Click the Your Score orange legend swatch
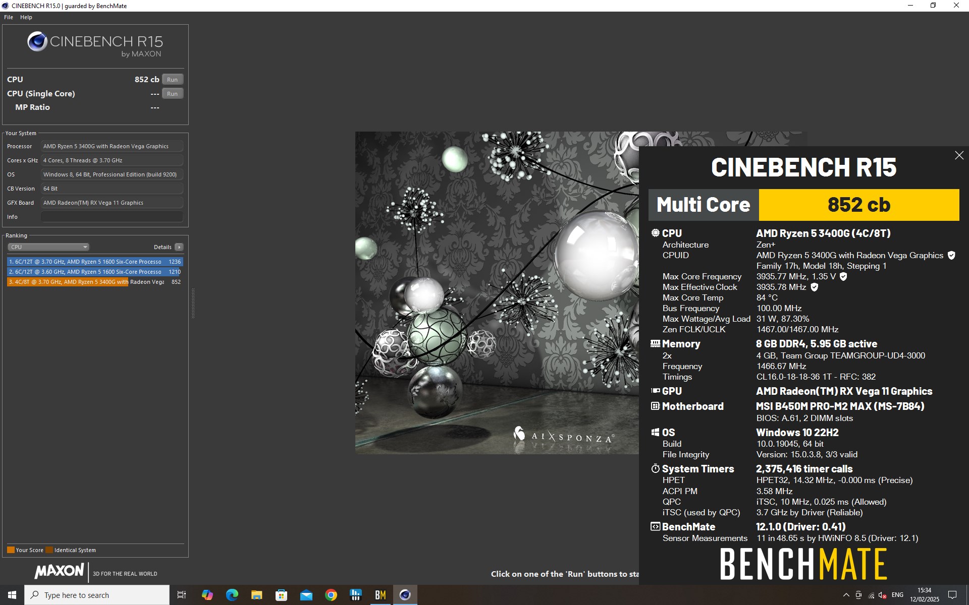This screenshot has height=605, width=969. click(11, 550)
